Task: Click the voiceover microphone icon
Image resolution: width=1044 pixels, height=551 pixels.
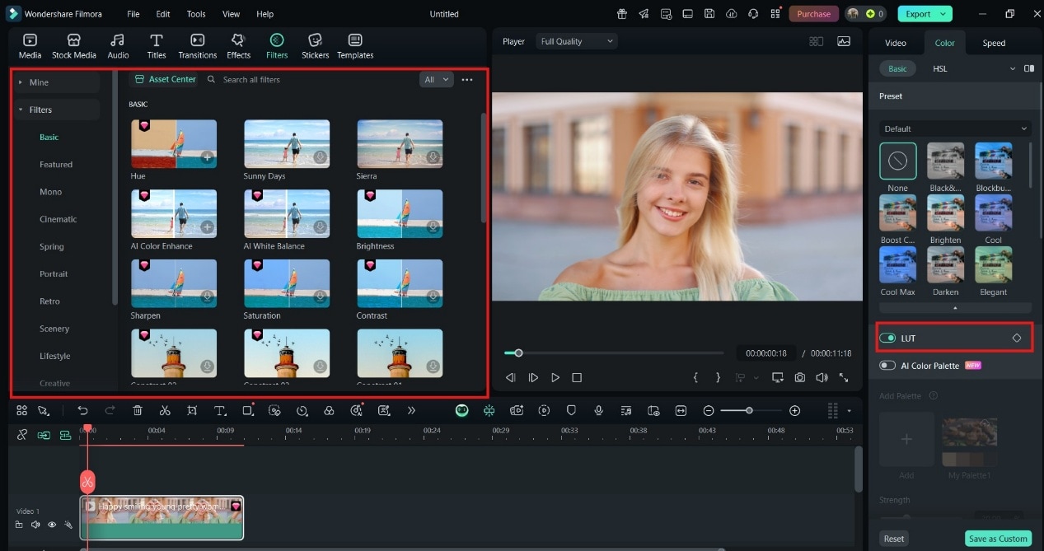Action: pos(599,410)
